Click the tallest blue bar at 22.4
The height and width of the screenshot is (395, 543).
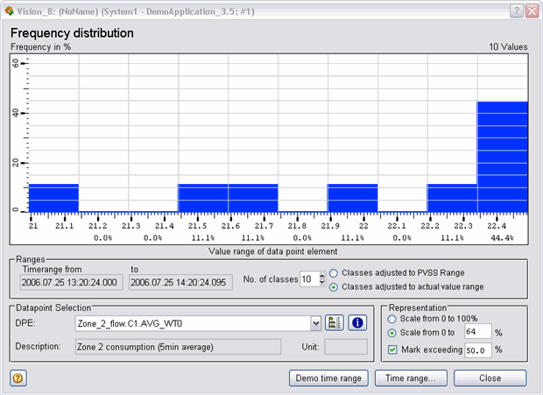tap(503, 156)
